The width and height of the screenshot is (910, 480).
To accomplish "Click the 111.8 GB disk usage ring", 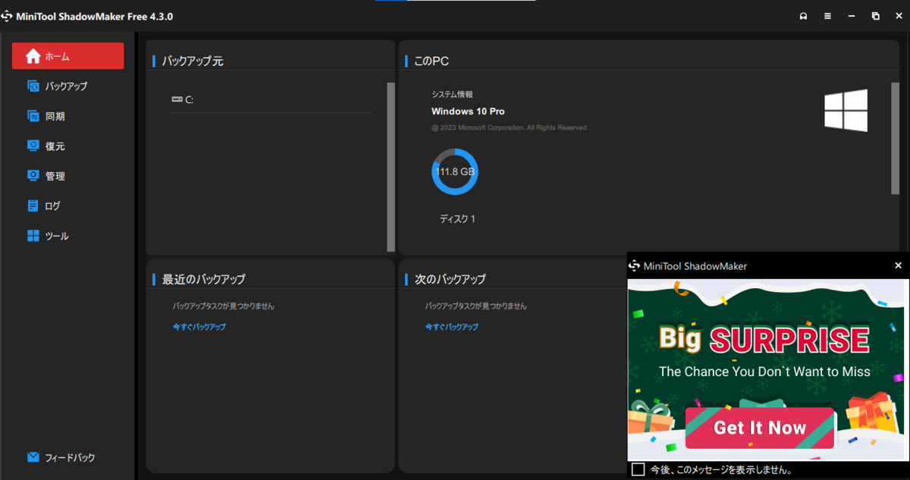I will click(455, 172).
